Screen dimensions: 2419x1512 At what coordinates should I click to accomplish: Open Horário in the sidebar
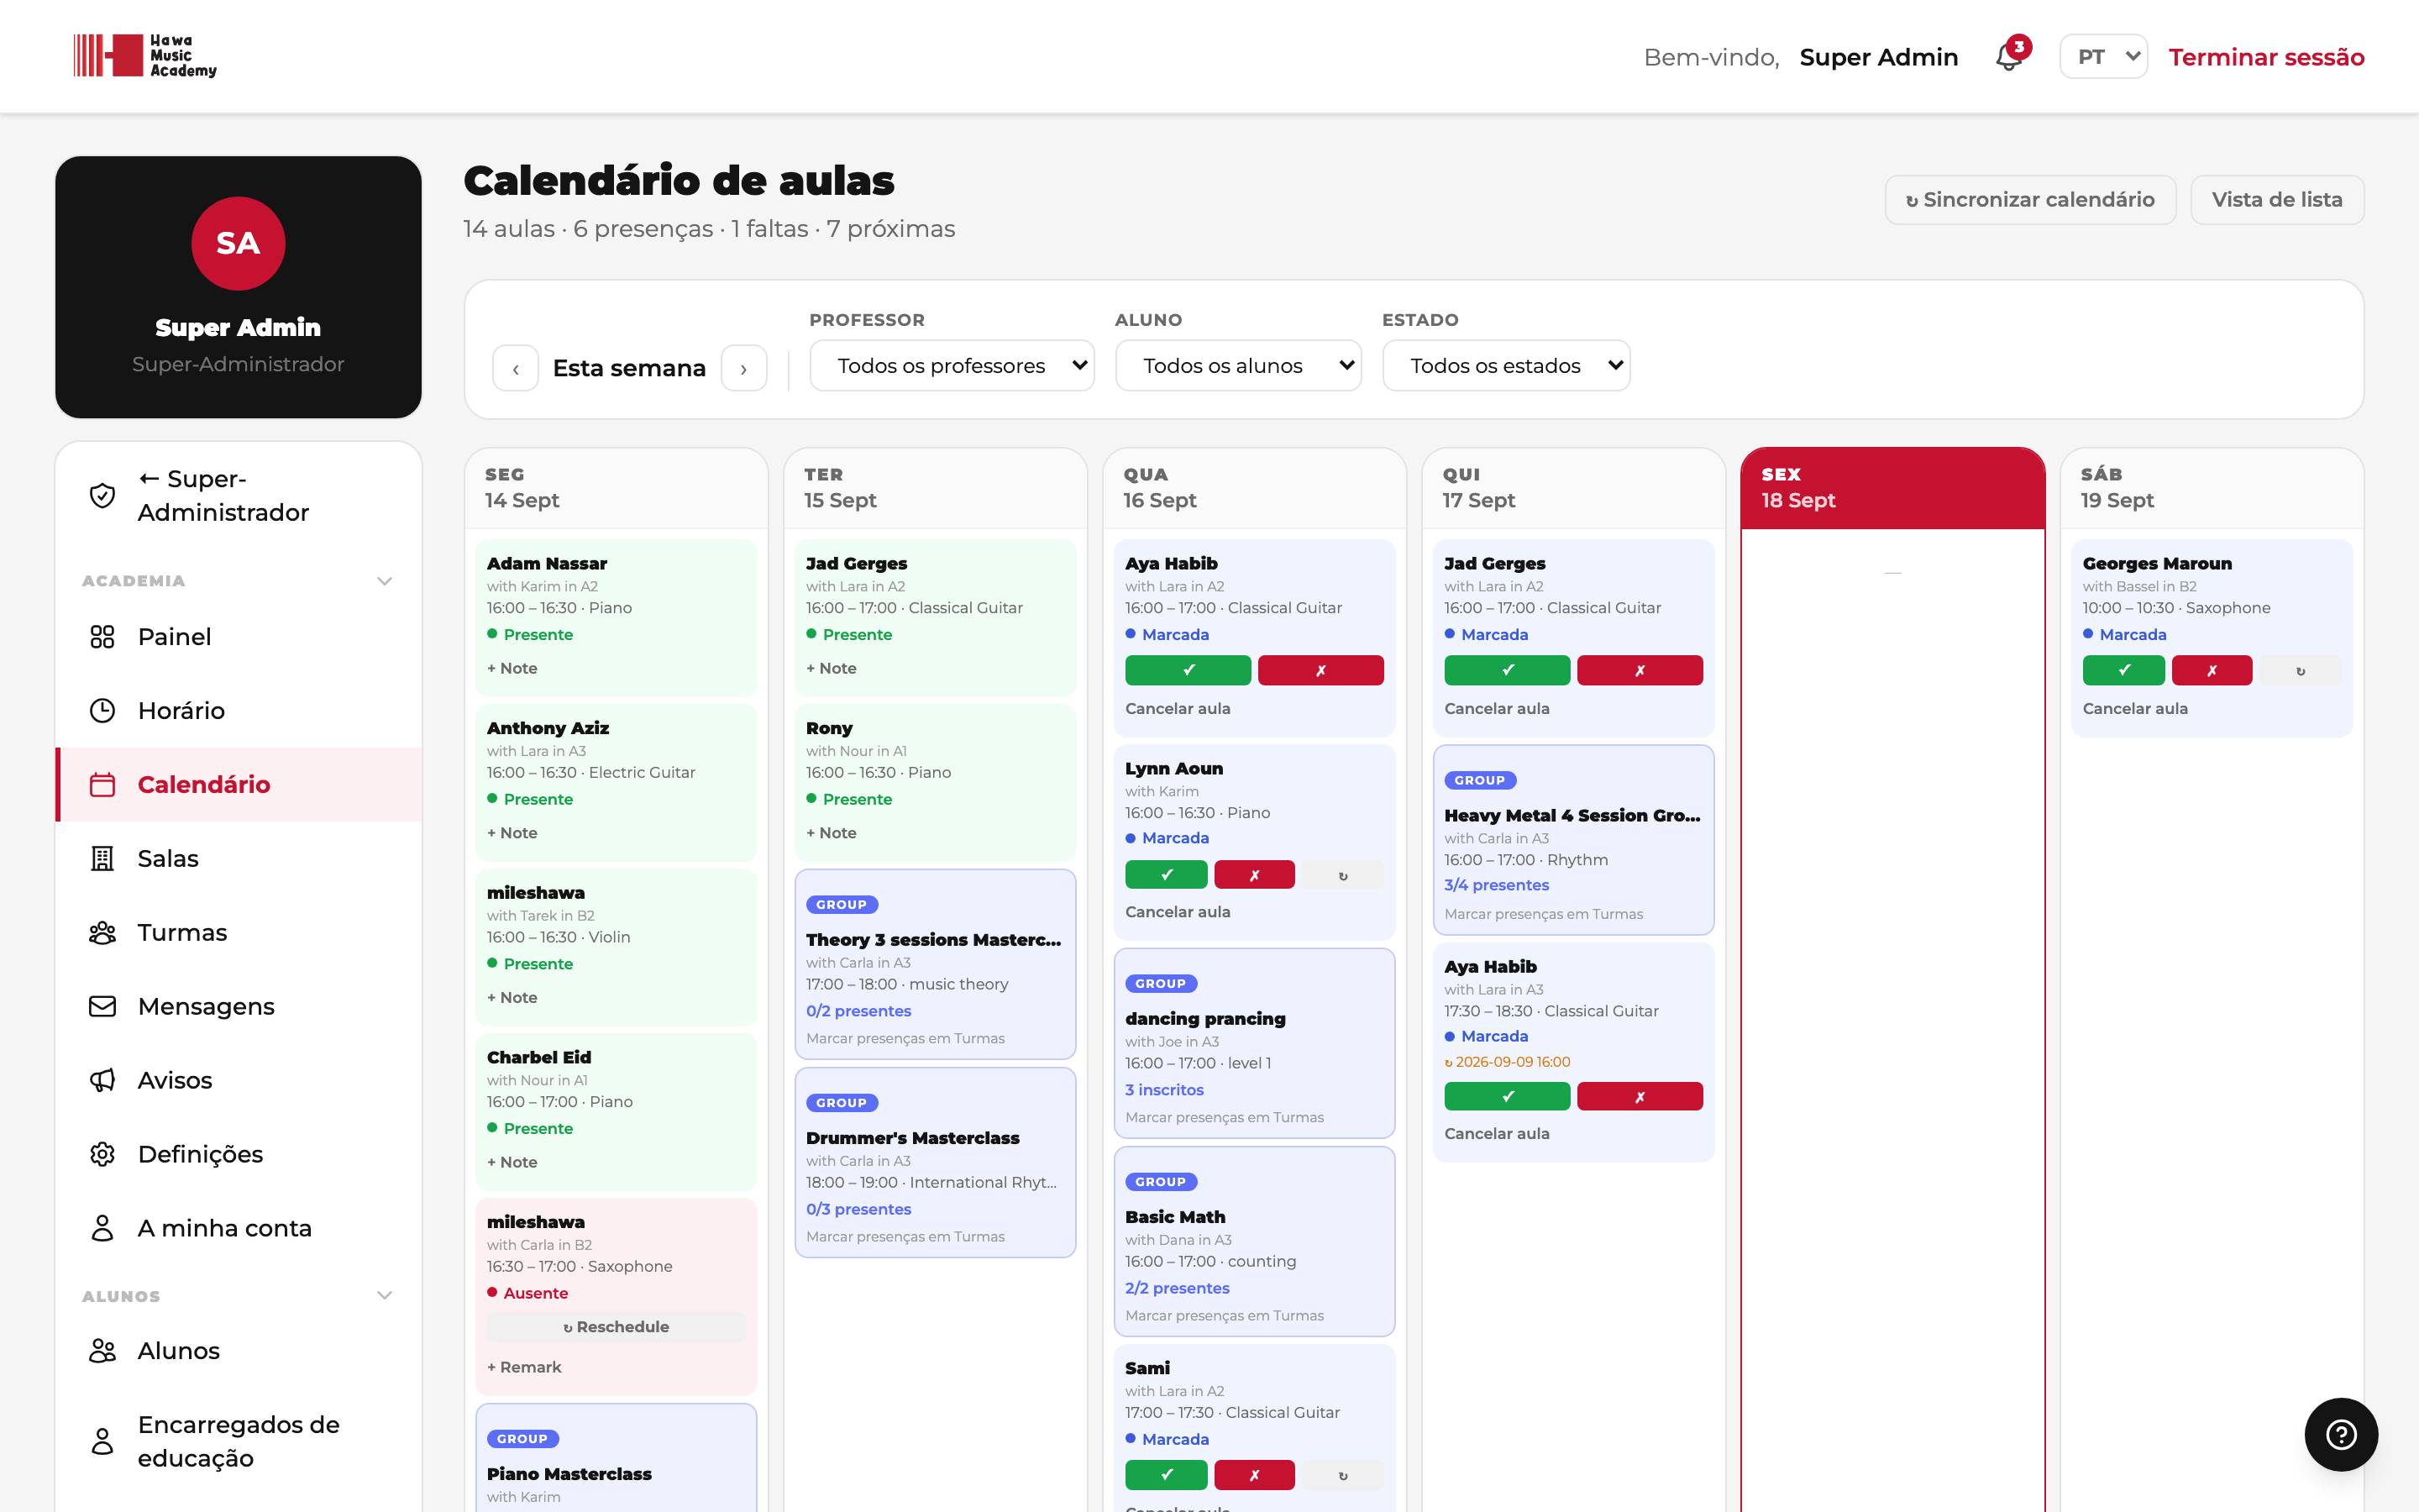(x=238, y=711)
